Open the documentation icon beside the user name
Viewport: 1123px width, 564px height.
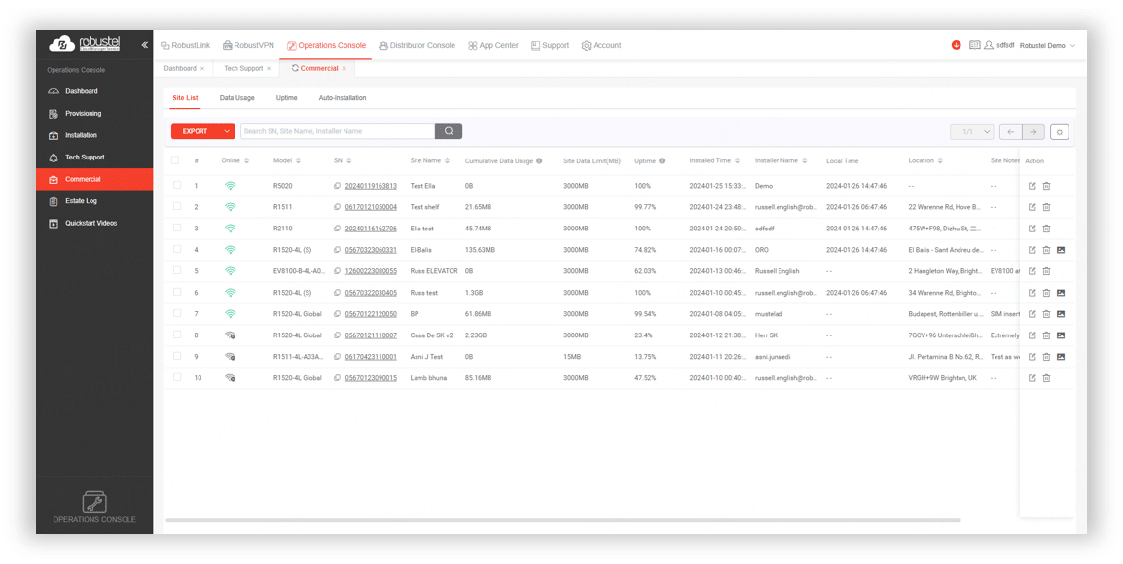tap(974, 45)
